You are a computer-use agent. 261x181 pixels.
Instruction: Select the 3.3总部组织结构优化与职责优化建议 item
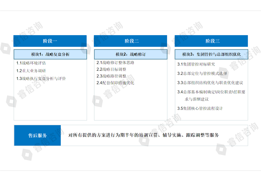click(x=210, y=83)
